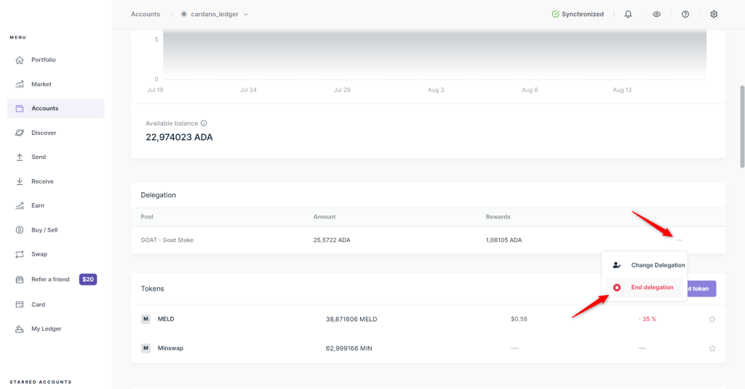
Task: Open the Swap page
Action: pyautogui.click(x=39, y=254)
